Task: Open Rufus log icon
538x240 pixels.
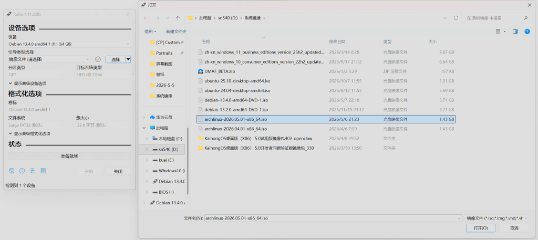Action: [43, 171]
